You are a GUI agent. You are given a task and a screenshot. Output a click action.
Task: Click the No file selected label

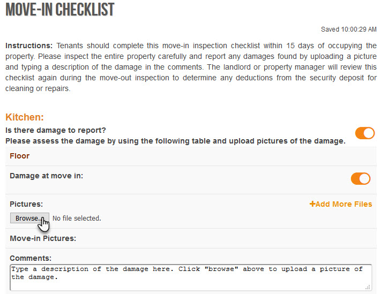pyautogui.click(x=77, y=218)
